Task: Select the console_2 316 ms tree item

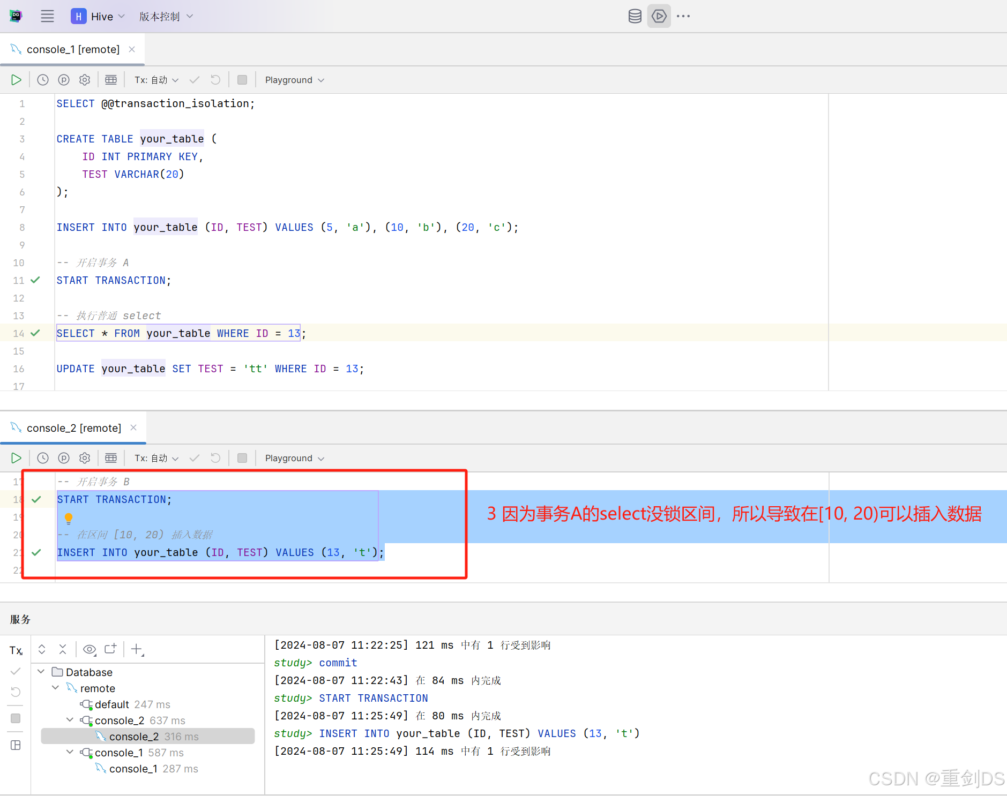Action: pyautogui.click(x=147, y=737)
